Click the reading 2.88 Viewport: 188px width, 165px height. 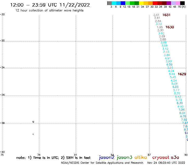tap(163, 39)
